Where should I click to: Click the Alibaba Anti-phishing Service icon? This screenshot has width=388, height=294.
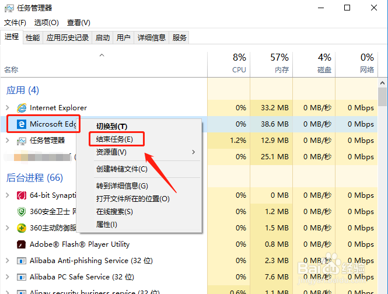[x=22, y=261]
